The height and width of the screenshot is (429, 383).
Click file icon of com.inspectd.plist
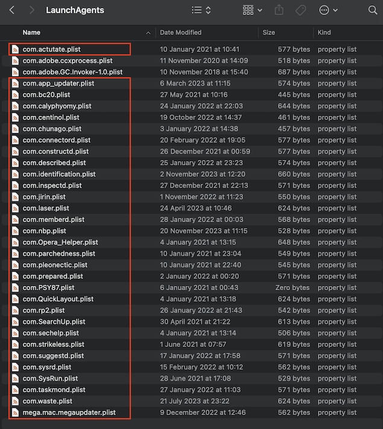coord(15,185)
